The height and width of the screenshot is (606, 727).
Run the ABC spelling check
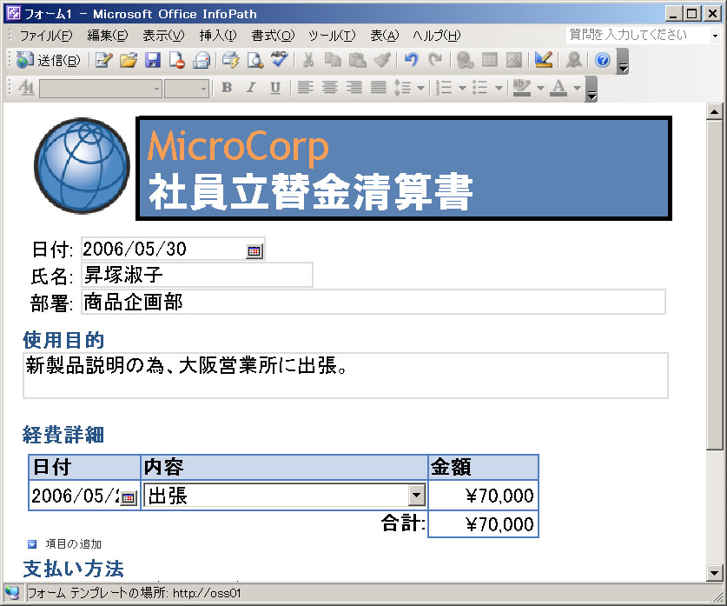[279, 60]
